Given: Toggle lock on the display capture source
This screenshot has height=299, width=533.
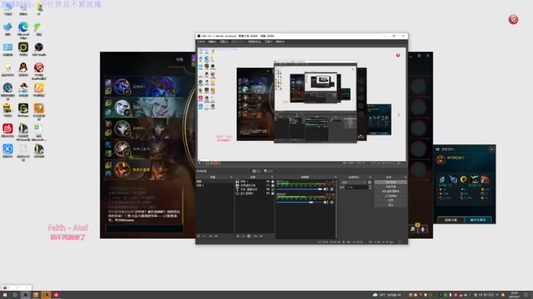Looking at the screenshot, I should tap(272, 193).
